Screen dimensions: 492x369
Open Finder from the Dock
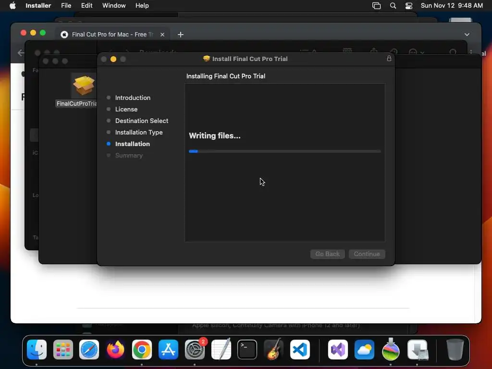pos(37,349)
